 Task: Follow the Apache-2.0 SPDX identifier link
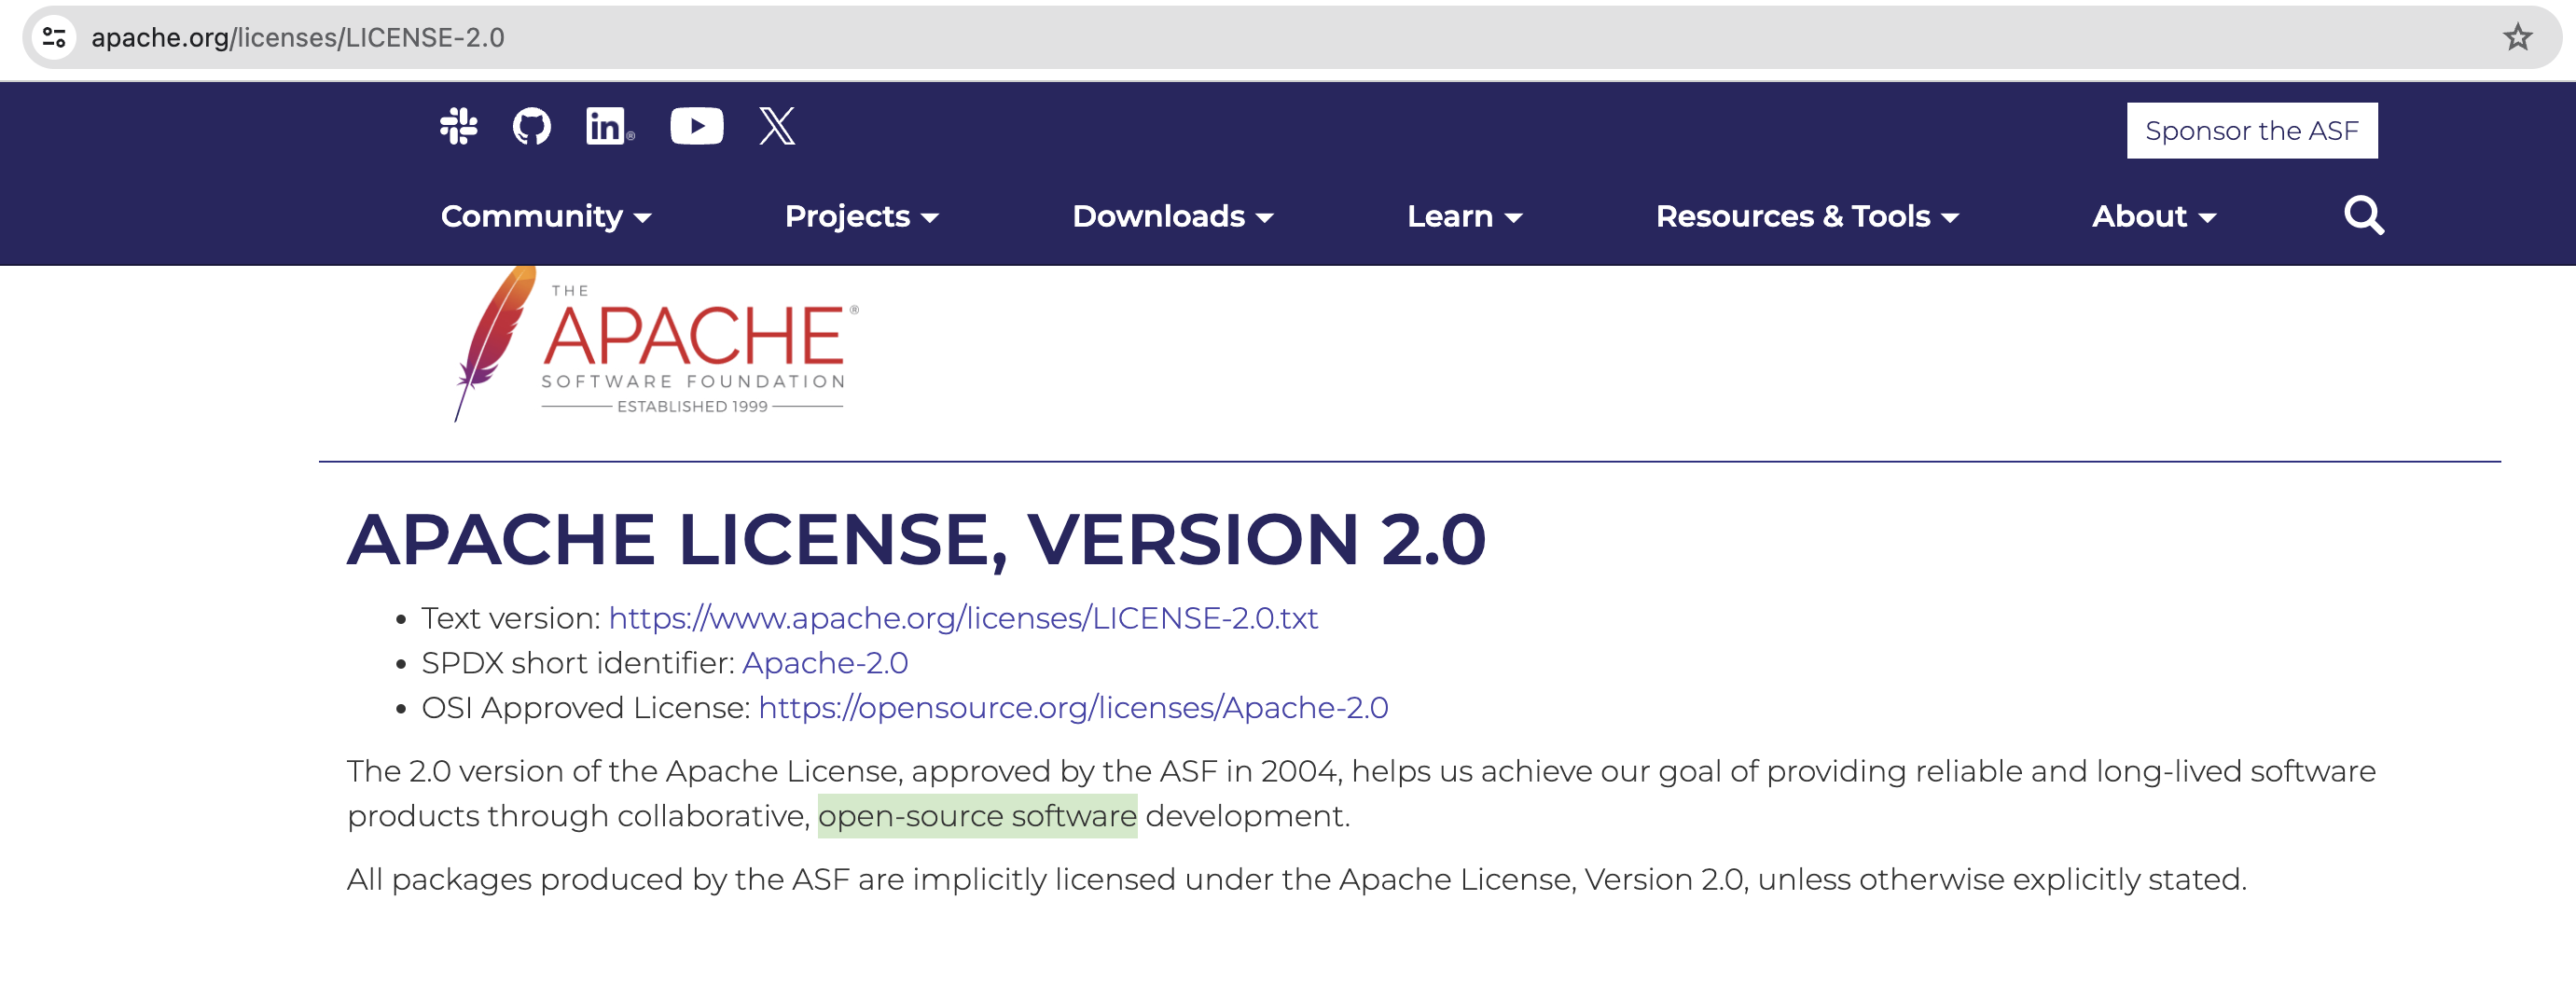(x=824, y=662)
